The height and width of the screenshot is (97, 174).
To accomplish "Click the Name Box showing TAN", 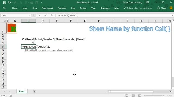I will 14,15.
